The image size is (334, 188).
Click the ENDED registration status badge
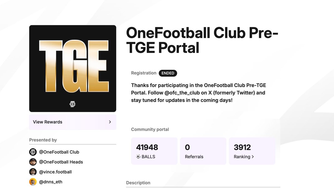(168, 73)
